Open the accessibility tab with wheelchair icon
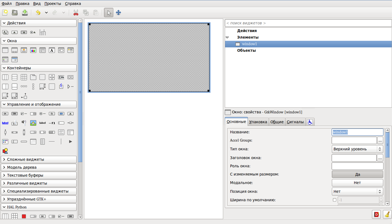Image resolution: width=392 pixels, height=224 pixels. coord(310,122)
